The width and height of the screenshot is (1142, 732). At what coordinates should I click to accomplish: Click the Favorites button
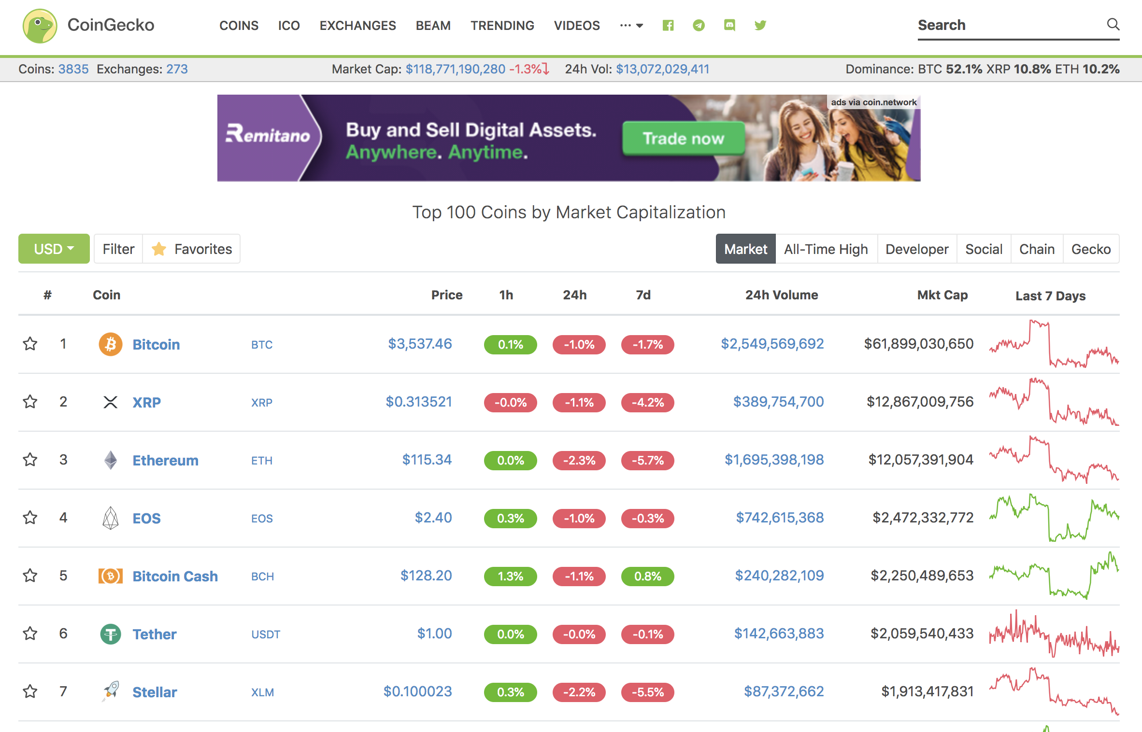click(x=191, y=249)
